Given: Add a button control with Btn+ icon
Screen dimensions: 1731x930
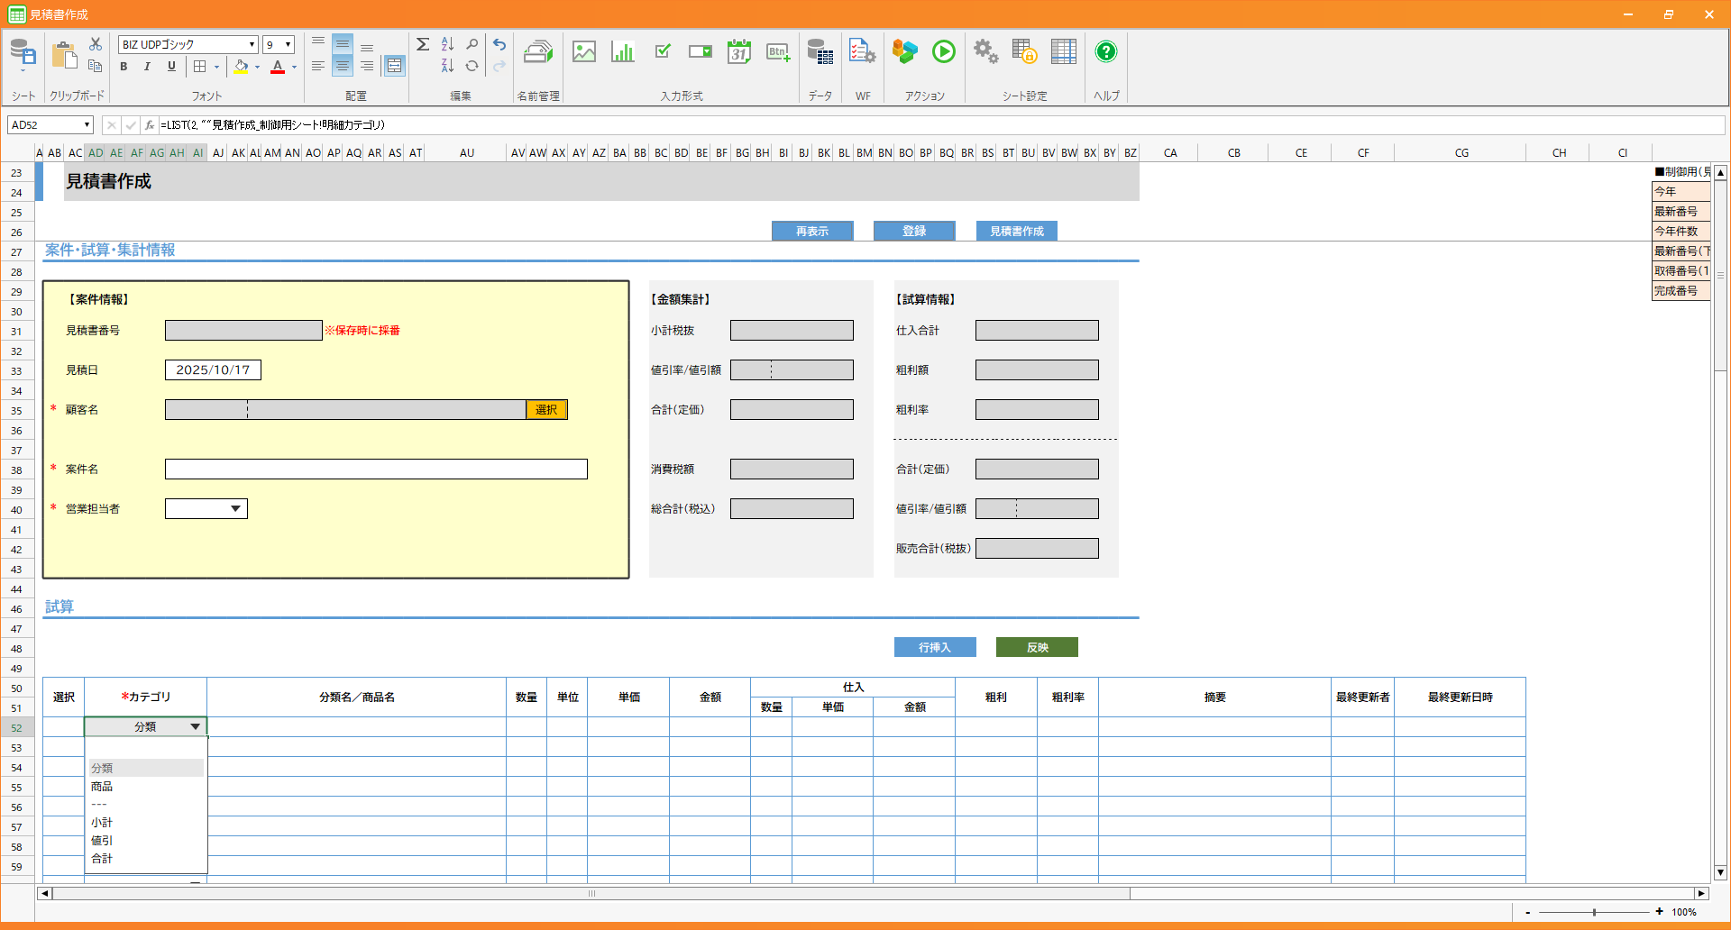Looking at the screenshot, I should click(x=777, y=52).
